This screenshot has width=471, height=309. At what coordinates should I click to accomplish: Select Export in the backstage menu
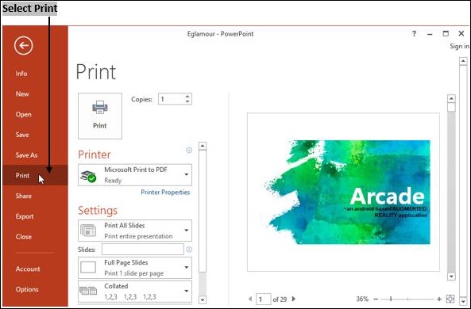click(25, 216)
